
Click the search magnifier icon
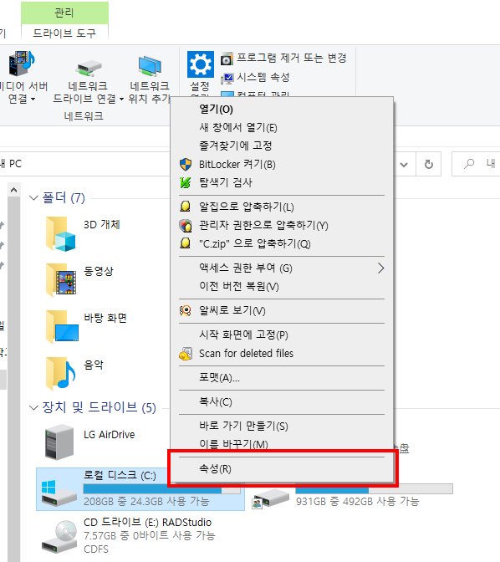pyautogui.click(x=468, y=164)
